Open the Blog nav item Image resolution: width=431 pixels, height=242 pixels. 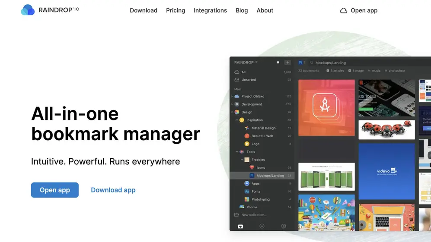[x=242, y=10]
